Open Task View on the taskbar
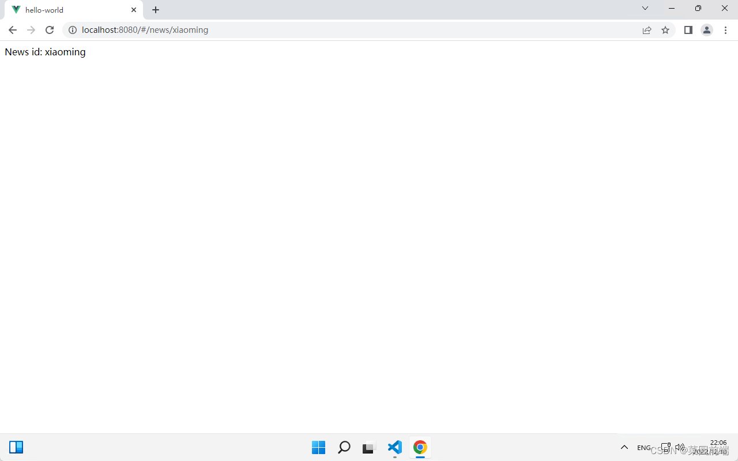The image size is (738, 461). pos(369,447)
